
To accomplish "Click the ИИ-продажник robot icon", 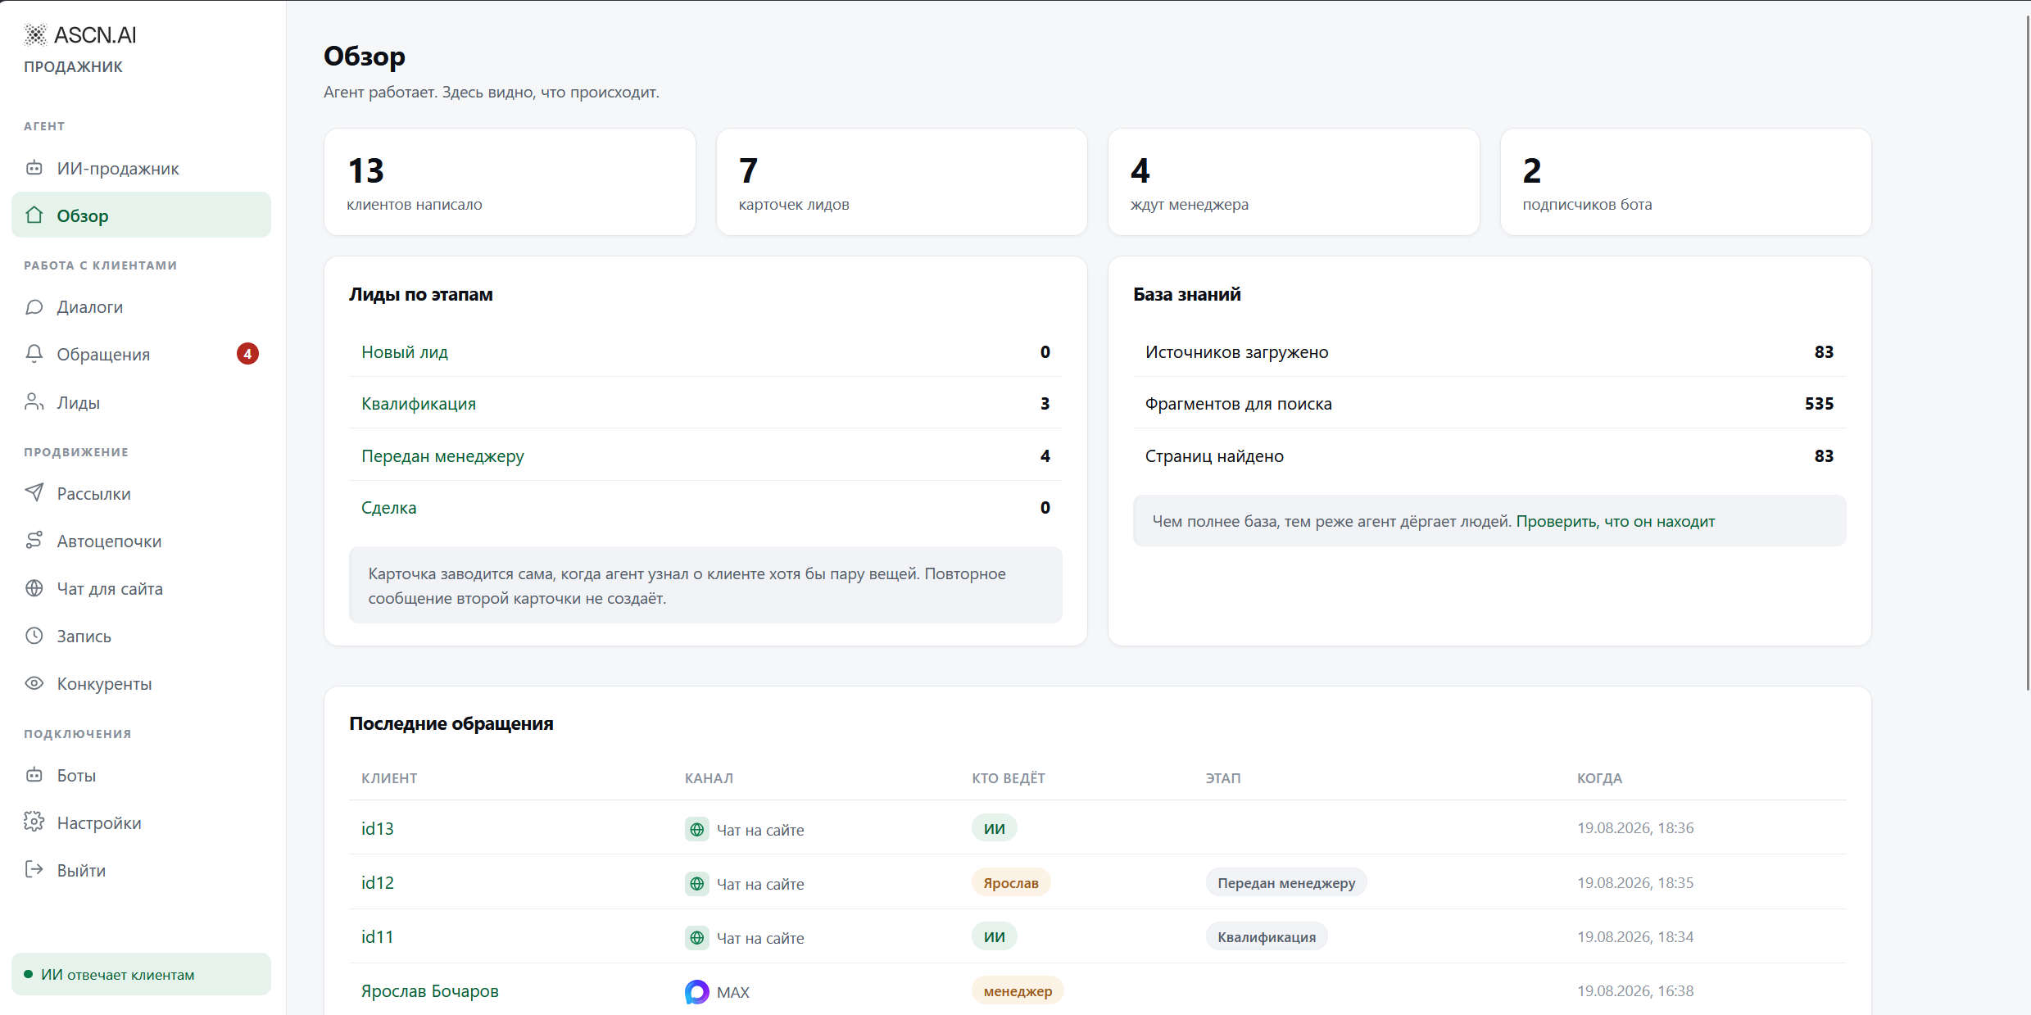I will [34, 168].
